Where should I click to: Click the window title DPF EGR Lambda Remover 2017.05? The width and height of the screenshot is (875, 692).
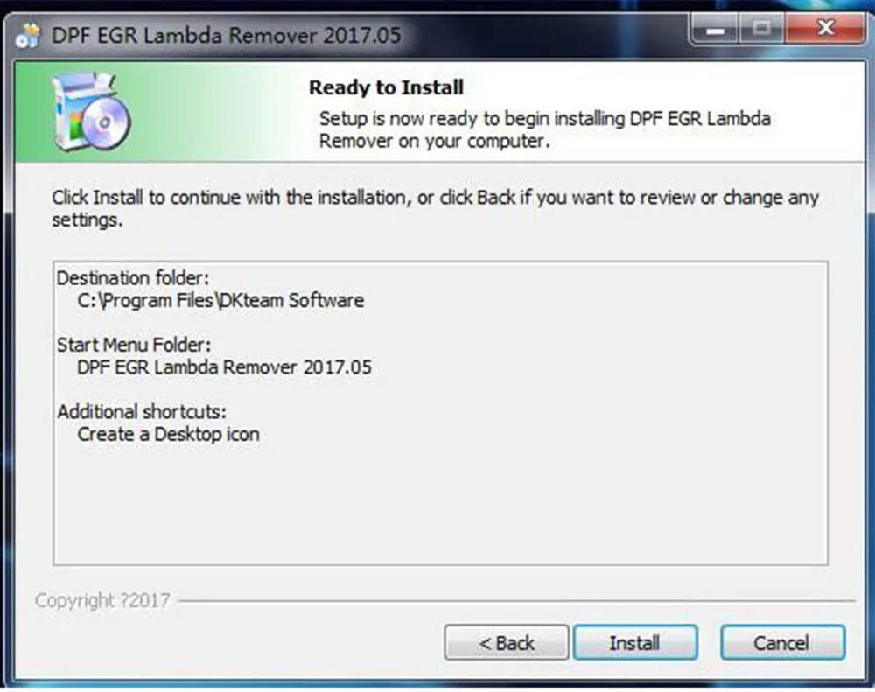tap(226, 36)
